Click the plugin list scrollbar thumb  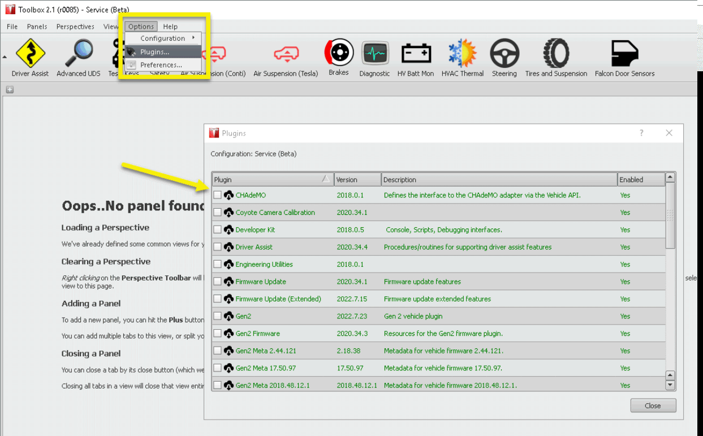point(670,215)
